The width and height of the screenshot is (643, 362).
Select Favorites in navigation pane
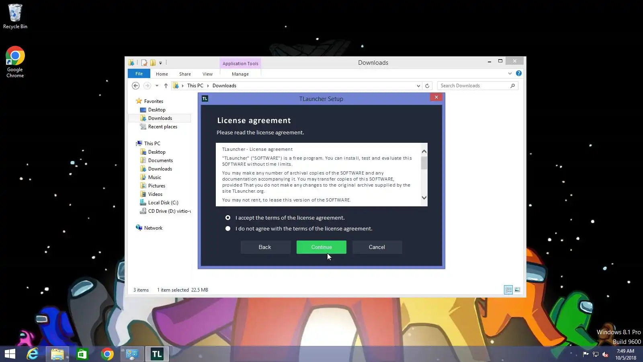click(x=154, y=101)
